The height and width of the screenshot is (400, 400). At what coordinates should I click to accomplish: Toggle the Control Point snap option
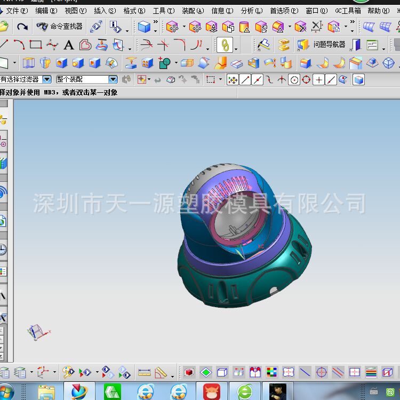pyautogui.click(x=269, y=80)
